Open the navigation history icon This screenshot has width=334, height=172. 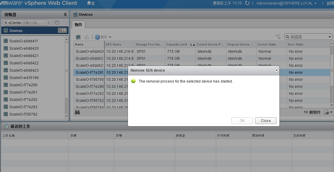tap(57, 23)
